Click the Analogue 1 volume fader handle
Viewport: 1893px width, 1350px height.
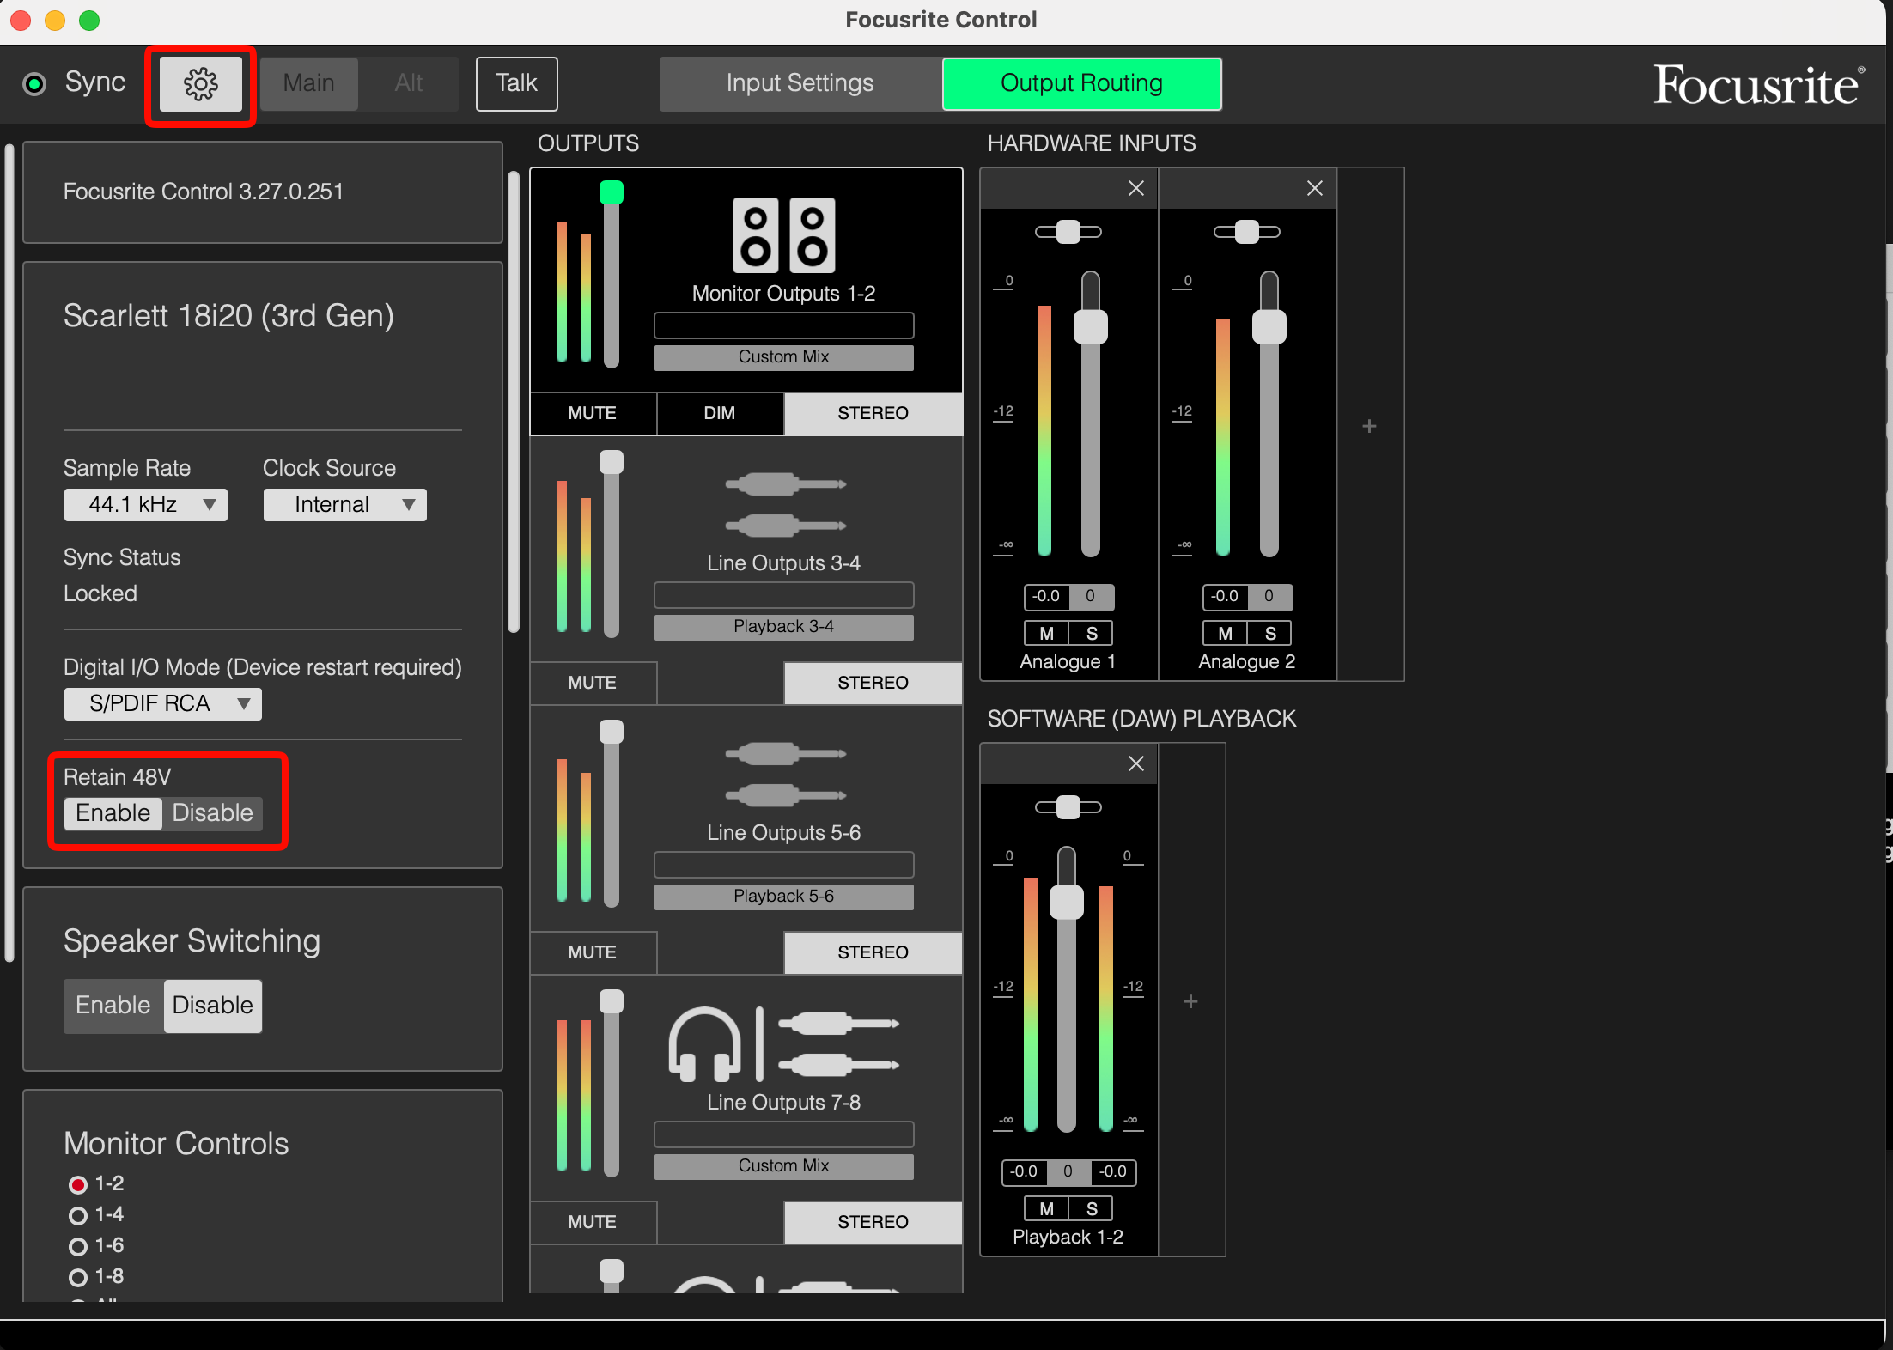1091,327
